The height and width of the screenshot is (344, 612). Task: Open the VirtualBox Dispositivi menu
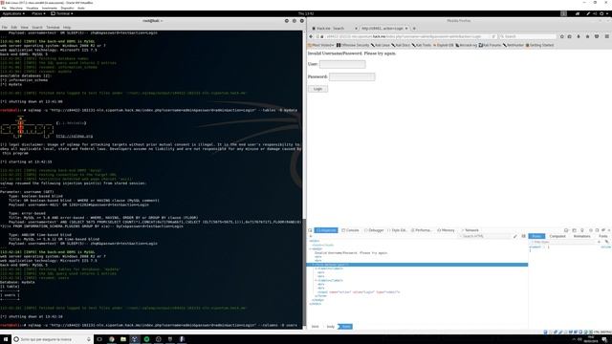pos(67,8)
